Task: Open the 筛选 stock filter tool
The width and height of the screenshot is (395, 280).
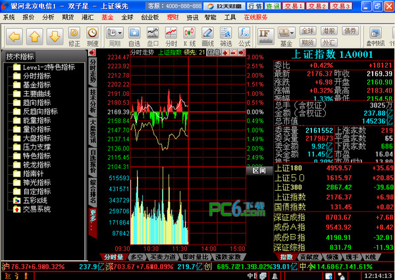Action: pos(226,37)
